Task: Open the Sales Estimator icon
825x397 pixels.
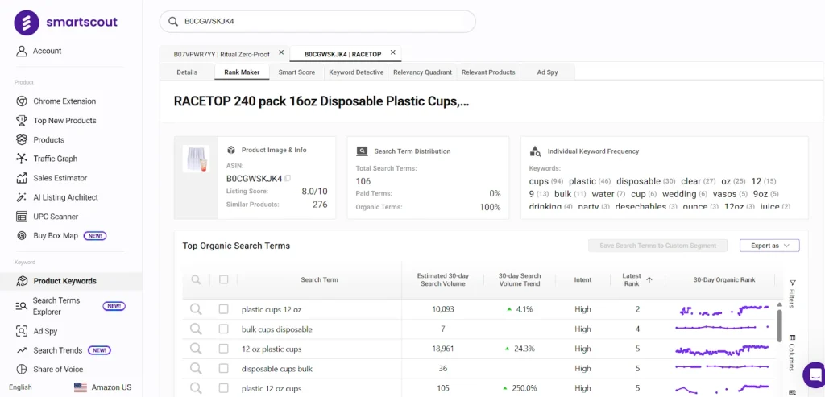Action: 22,178
